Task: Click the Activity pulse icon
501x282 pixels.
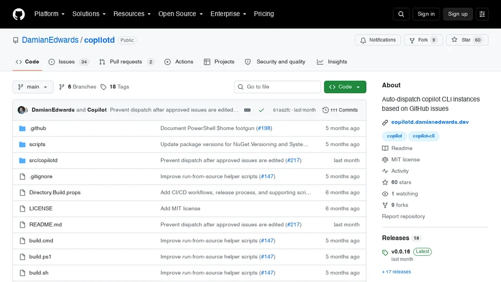Action: (x=385, y=171)
